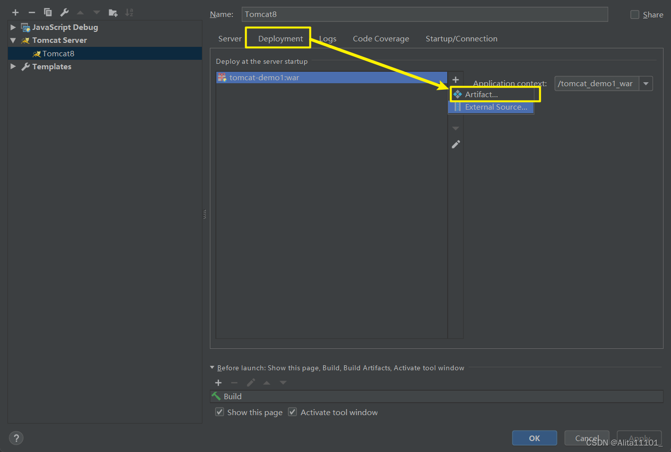Switch to the Server tab
The image size is (671, 452).
230,38
